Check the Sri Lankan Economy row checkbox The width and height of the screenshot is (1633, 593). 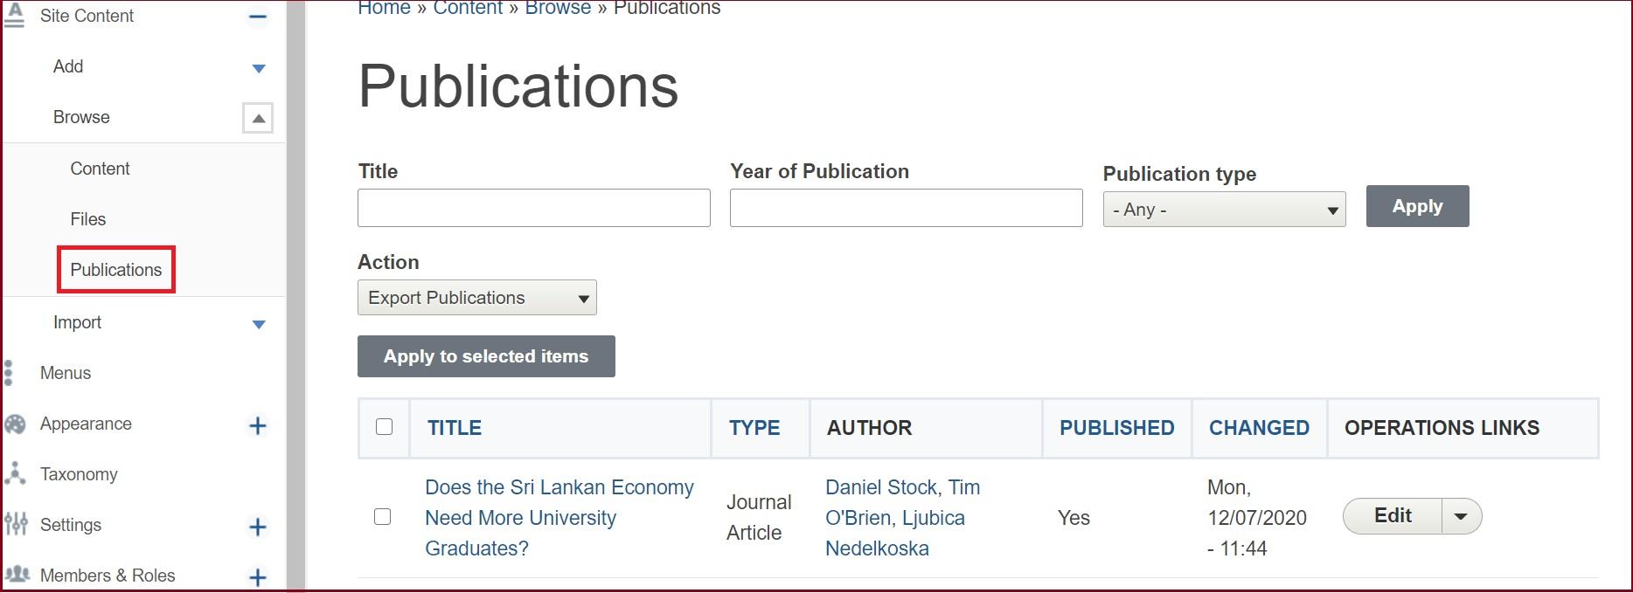tap(382, 517)
